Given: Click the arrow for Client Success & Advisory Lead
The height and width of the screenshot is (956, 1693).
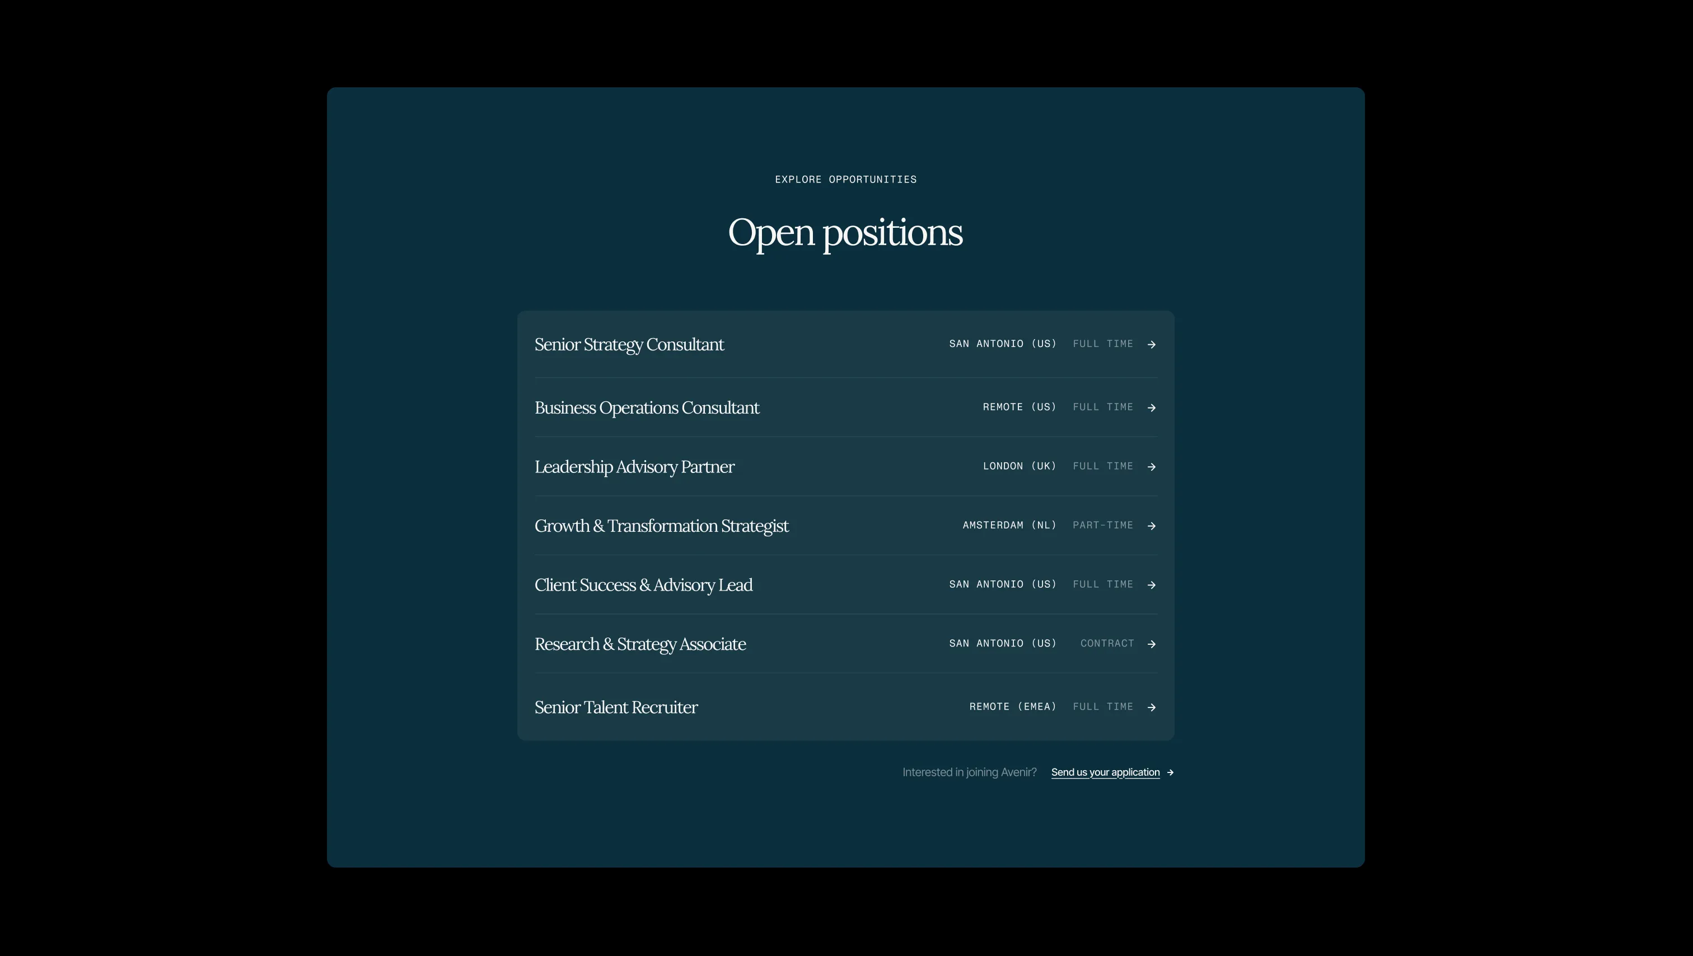Looking at the screenshot, I should [1152, 585].
